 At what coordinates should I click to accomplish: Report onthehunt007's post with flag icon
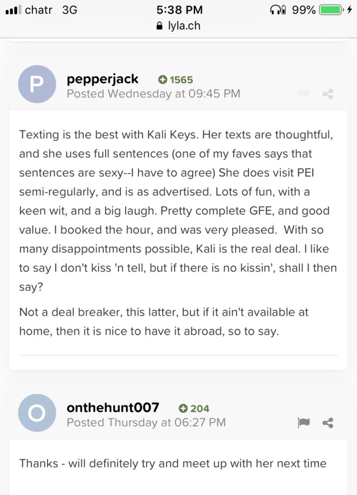point(304,422)
